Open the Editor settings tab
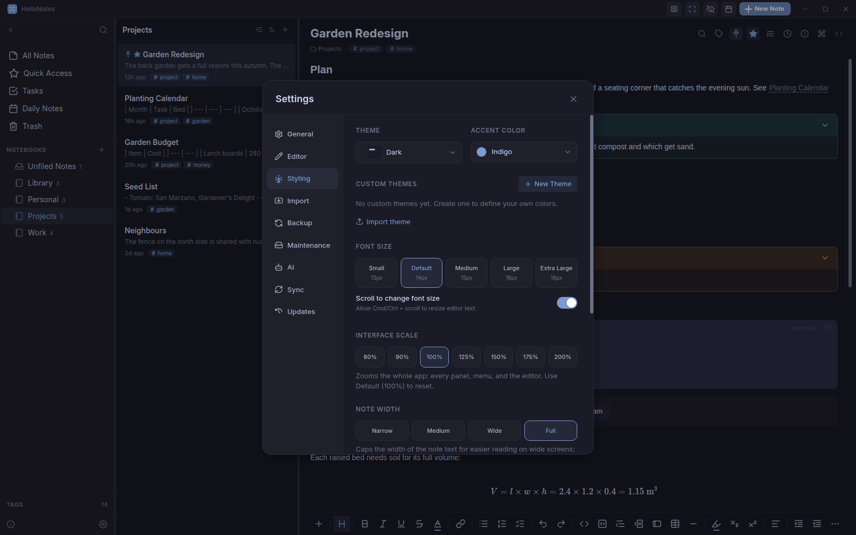The image size is (856, 535). pyautogui.click(x=302, y=157)
